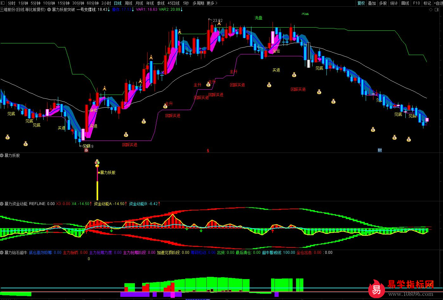Image resolution: width=443 pixels, height=300 pixels.
Task: Click the 全仓出击: 0.00 value
Action: [309, 253]
